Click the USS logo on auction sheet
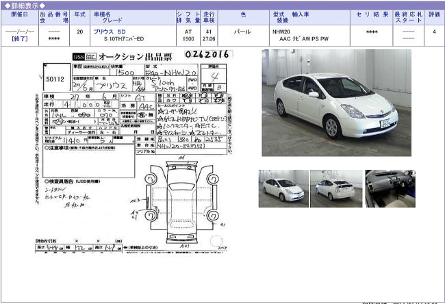 point(84,57)
